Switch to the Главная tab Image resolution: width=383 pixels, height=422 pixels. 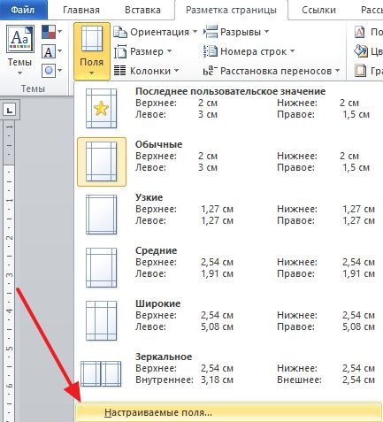click(81, 10)
